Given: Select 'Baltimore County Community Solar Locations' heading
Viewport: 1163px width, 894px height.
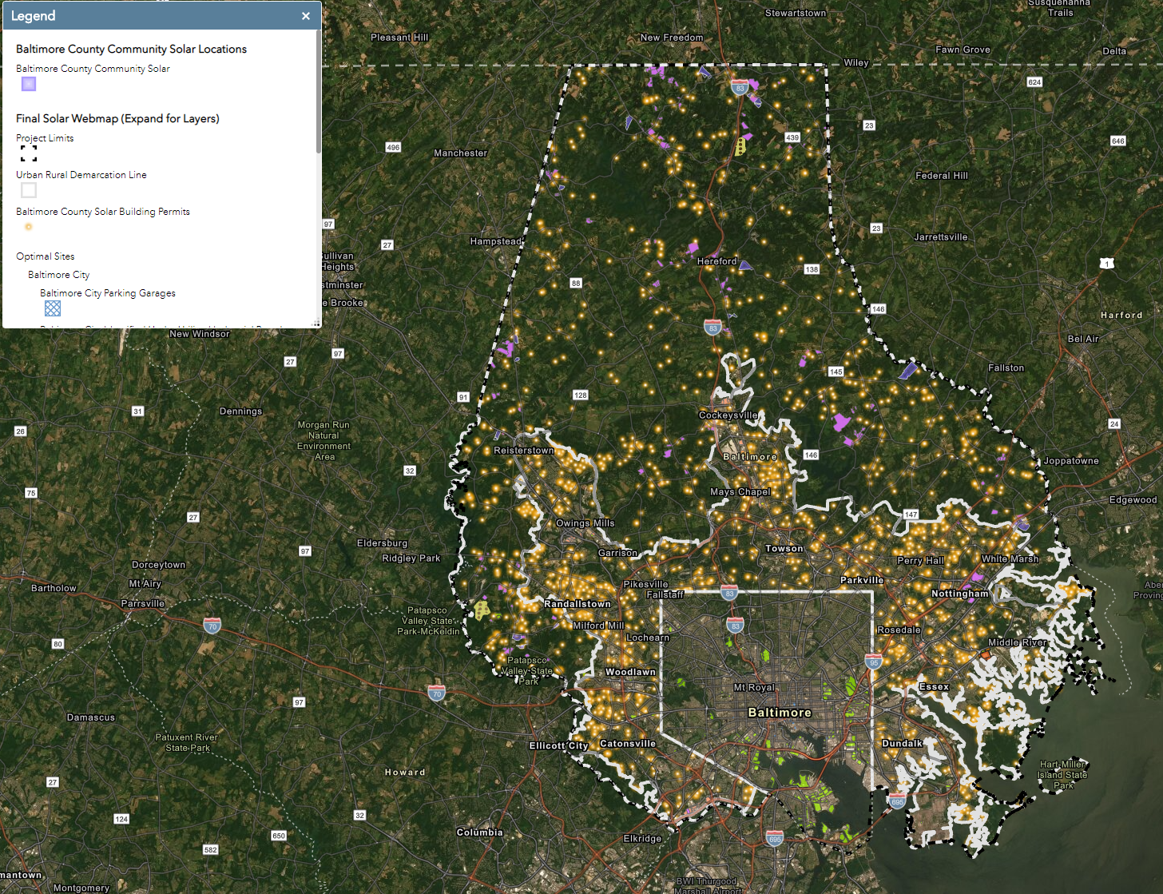Looking at the screenshot, I should click(131, 49).
